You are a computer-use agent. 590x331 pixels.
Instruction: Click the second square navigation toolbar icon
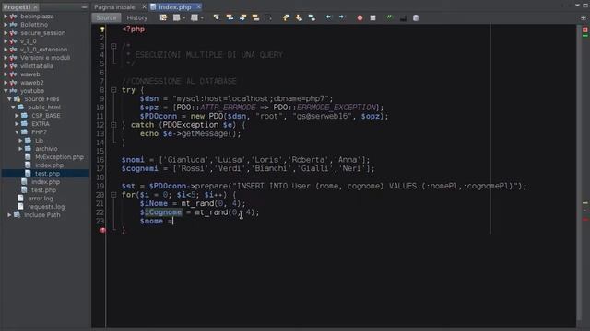tap(195, 17)
